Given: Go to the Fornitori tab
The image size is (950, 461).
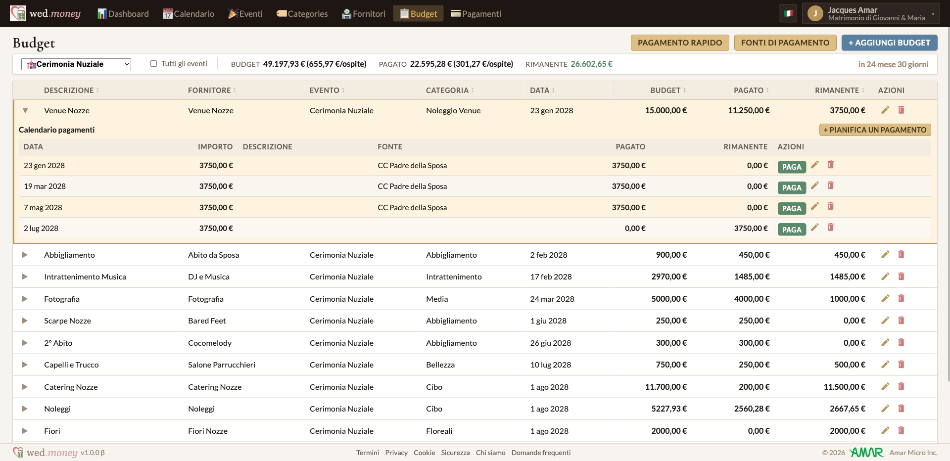Looking at the screenshot, I should click(364, 14).
